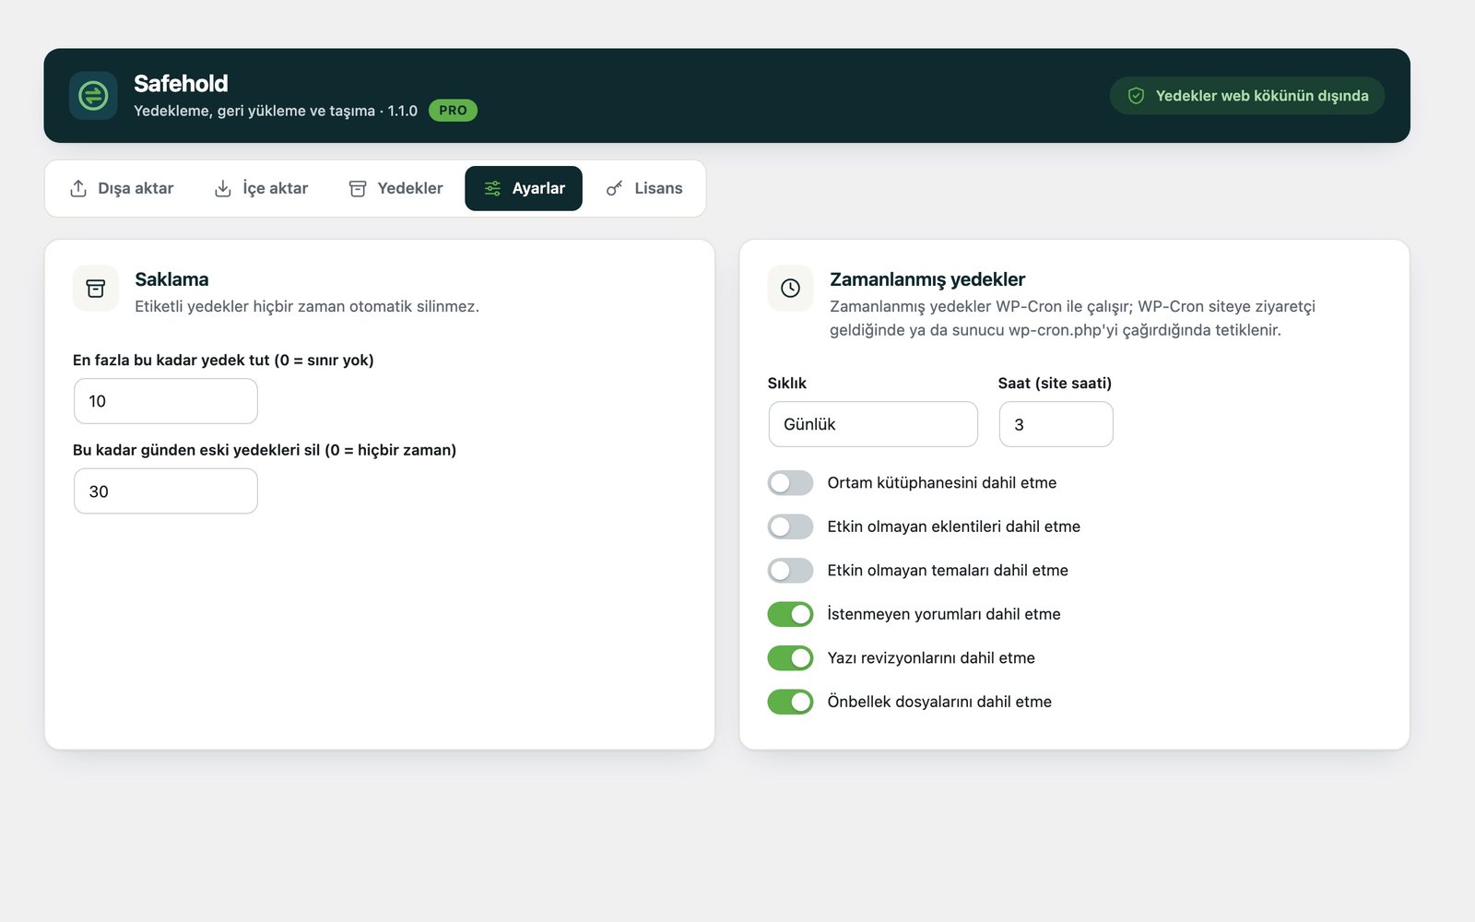
Task: Open the Lisans tab
Action: pos(643,188)
